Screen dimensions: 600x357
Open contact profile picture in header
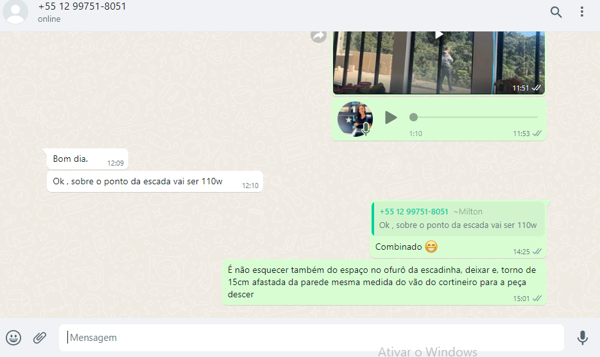click(15, 12)
